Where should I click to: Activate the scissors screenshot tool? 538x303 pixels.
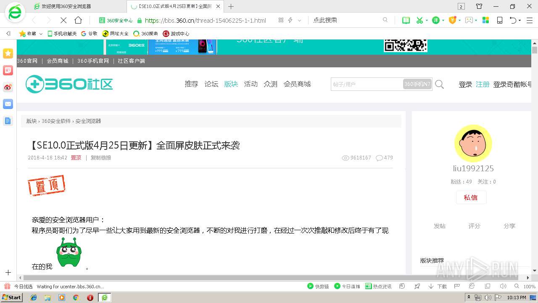tap(419, 20)
